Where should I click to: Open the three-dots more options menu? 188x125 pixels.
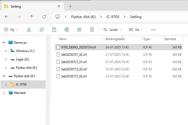[x=153, y=30]
